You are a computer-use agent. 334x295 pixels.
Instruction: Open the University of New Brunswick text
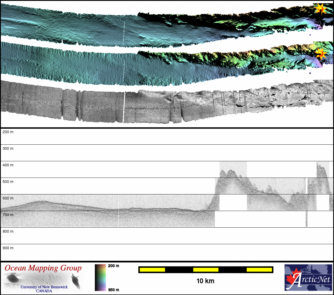point(44,287)
